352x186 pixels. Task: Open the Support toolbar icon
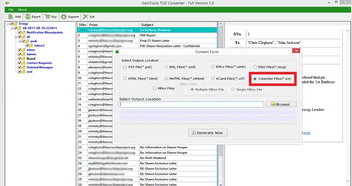(64, 17)
